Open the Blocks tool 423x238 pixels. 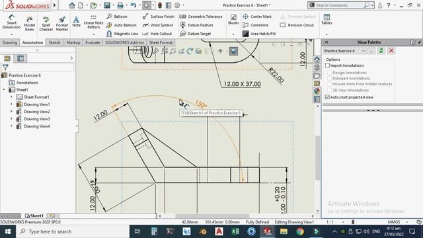click(x=233, y=20)
